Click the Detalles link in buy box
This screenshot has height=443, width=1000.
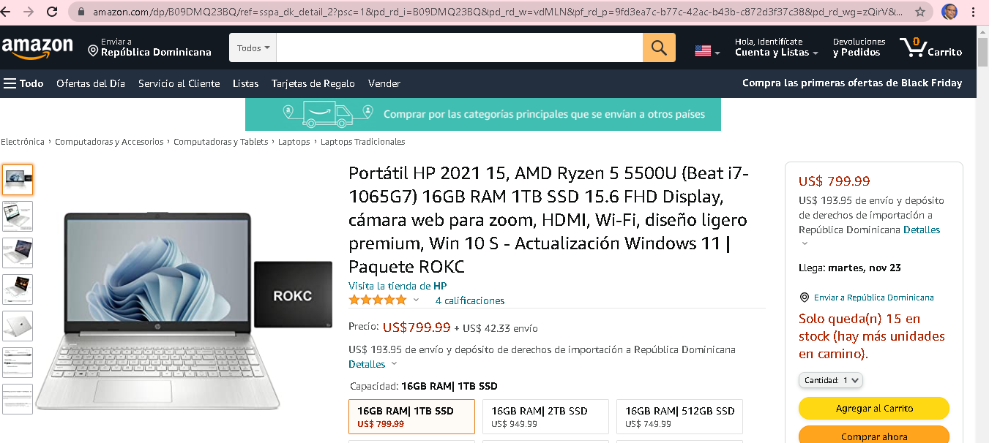(x=922, y=230)
